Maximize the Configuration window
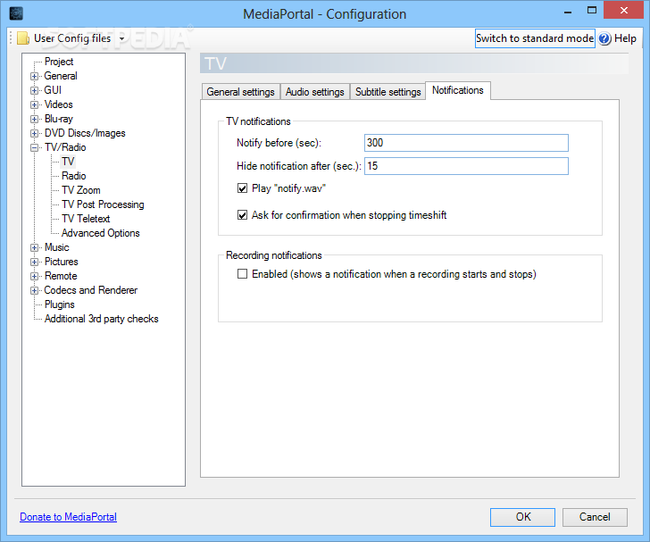This screenshot has height=542, width=650. point(592,11)
